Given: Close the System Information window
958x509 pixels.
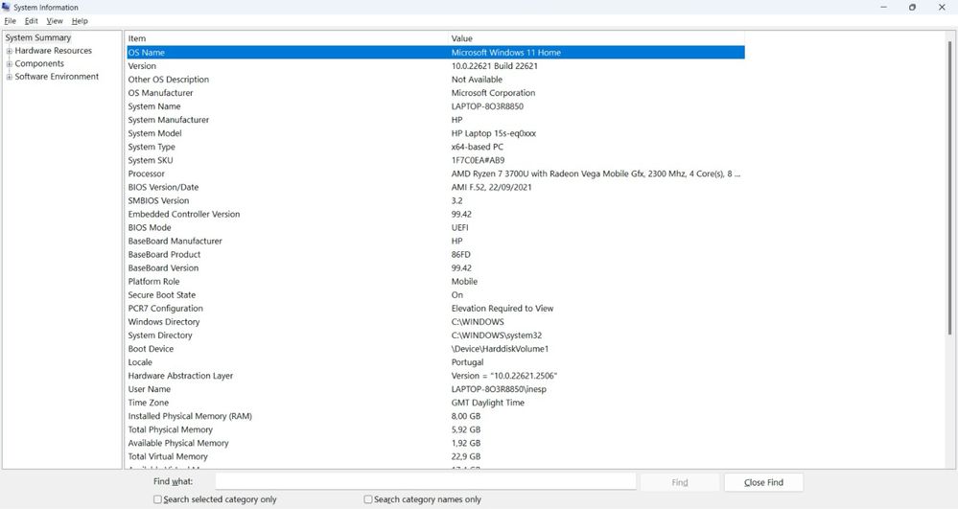Looking at the screenshot, I should 942,8.
